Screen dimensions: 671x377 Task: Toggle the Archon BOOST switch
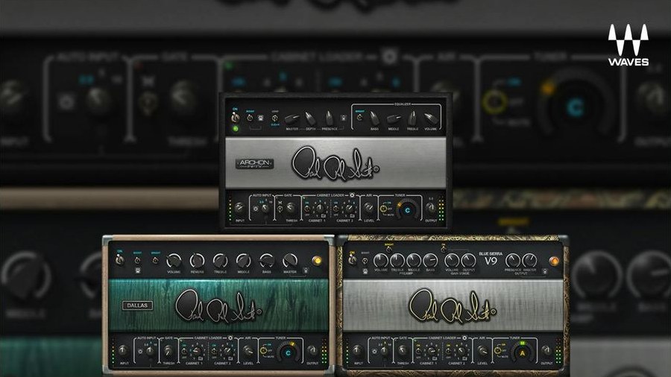coord(250,118)
